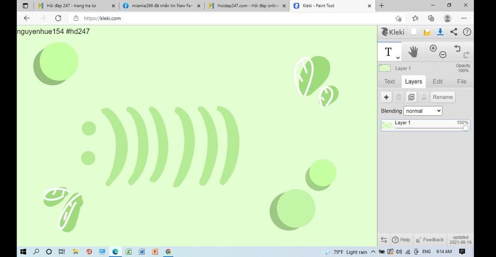Create a new image with the blank page icon
Screen dimensions: 496x257
click(414, 31)
